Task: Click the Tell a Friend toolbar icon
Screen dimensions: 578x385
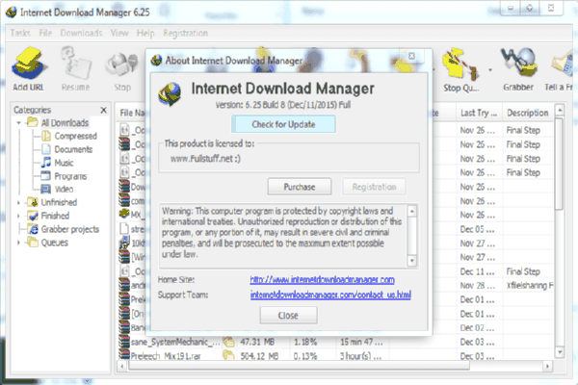Action: coord(561,70)
